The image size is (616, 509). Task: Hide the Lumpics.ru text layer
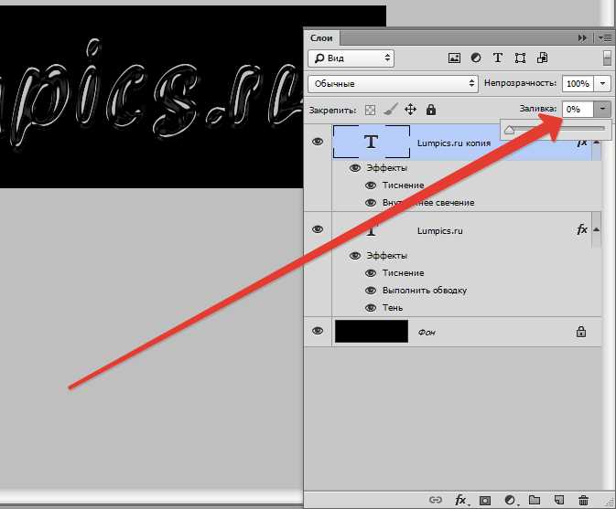pos(318,229)
